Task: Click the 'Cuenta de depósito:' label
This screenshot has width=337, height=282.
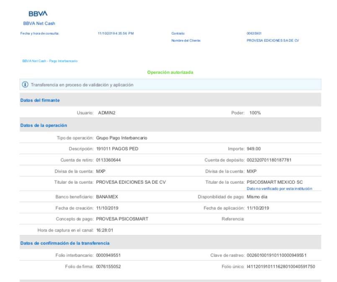Action: [x=224, y=160]
